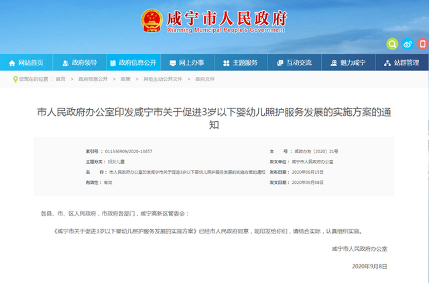Click the grid icon beside 主题服务
Image resolution: width=429 pixels, height=283 pixels.
pyautogui.click(x=226, y=63)
